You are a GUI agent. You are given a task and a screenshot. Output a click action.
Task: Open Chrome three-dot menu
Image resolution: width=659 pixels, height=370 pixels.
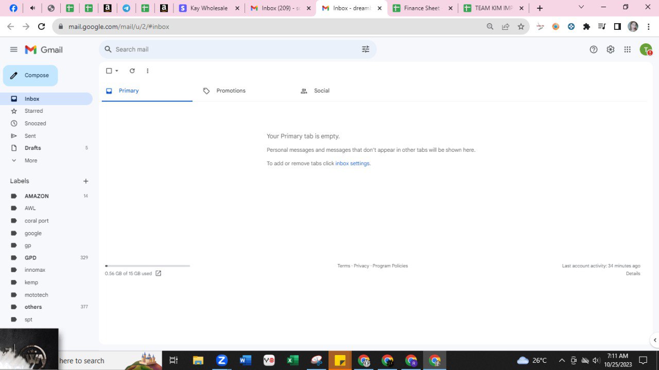coord(649,27)
